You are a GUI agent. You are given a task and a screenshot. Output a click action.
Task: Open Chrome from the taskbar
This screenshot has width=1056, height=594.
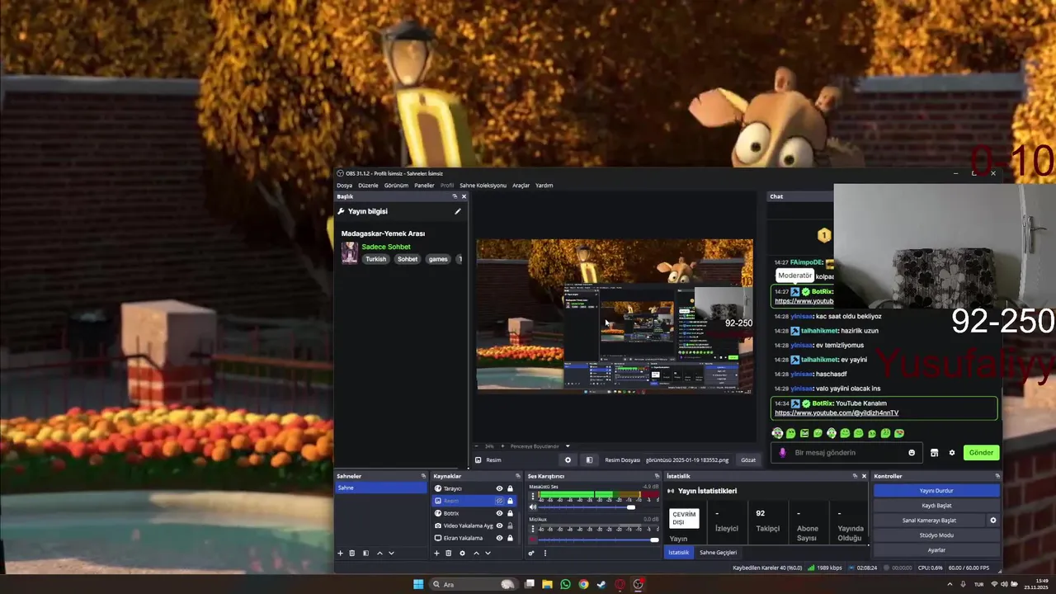[583, 584]
